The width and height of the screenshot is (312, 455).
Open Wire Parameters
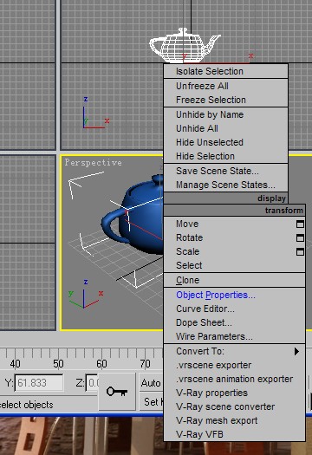click(x=235, y=336)
